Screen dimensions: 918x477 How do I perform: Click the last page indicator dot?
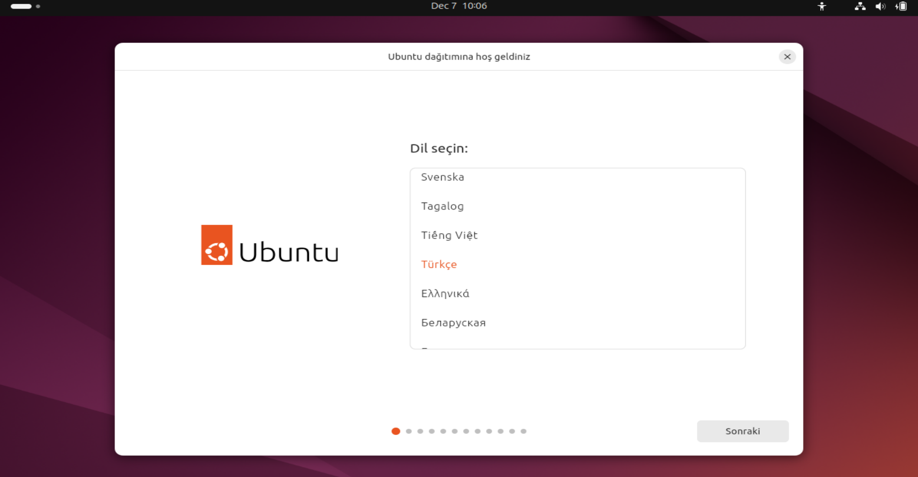pos(524,431)
